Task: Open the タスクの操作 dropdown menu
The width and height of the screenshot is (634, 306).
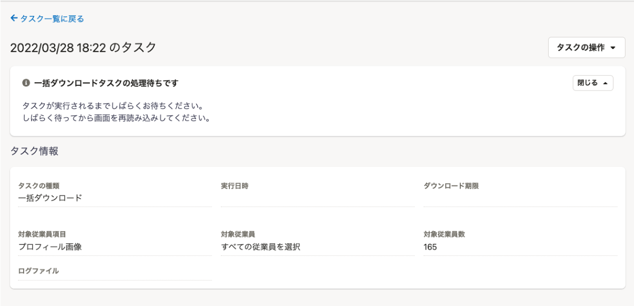Action: click(x=587, y=47)
